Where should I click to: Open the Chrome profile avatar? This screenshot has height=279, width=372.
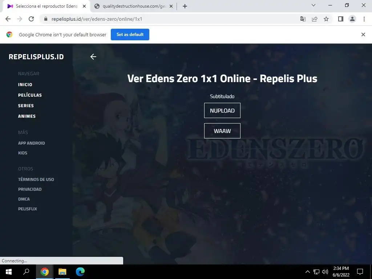[x=352, y=19]
